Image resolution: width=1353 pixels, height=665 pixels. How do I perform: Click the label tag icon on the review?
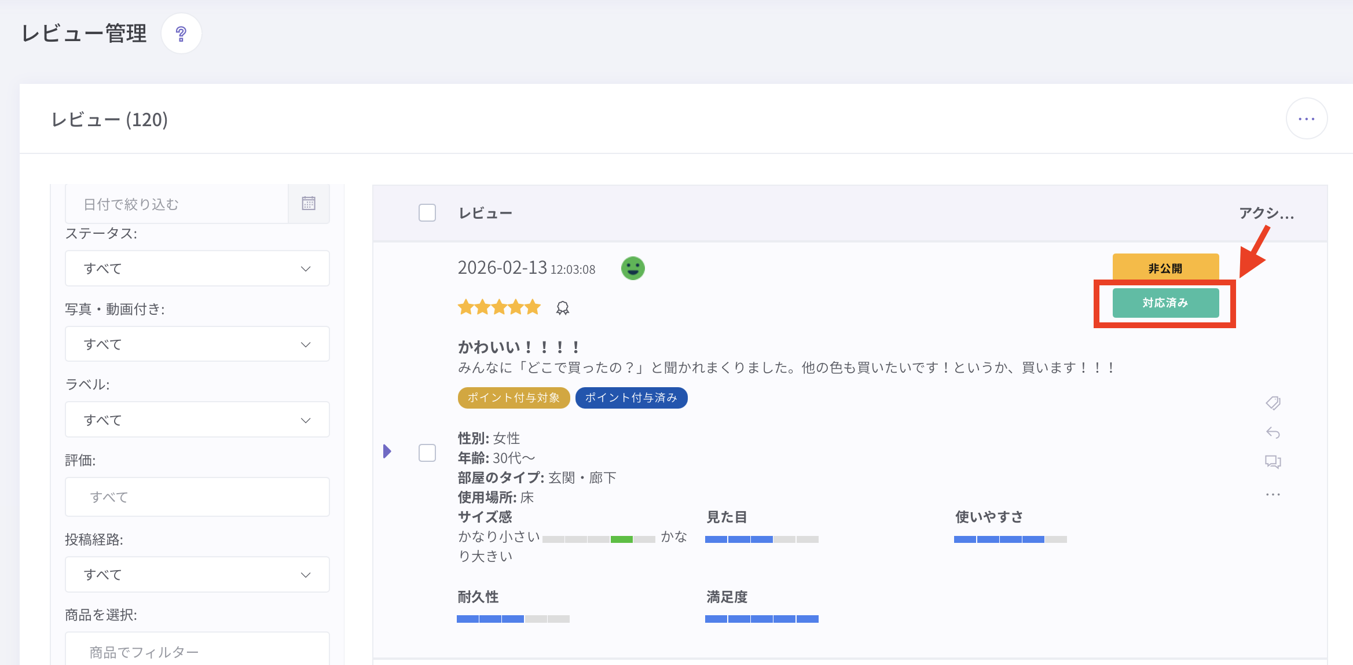[x=1273, y=403]
